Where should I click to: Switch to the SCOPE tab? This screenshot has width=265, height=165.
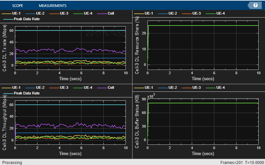[18, 6]
